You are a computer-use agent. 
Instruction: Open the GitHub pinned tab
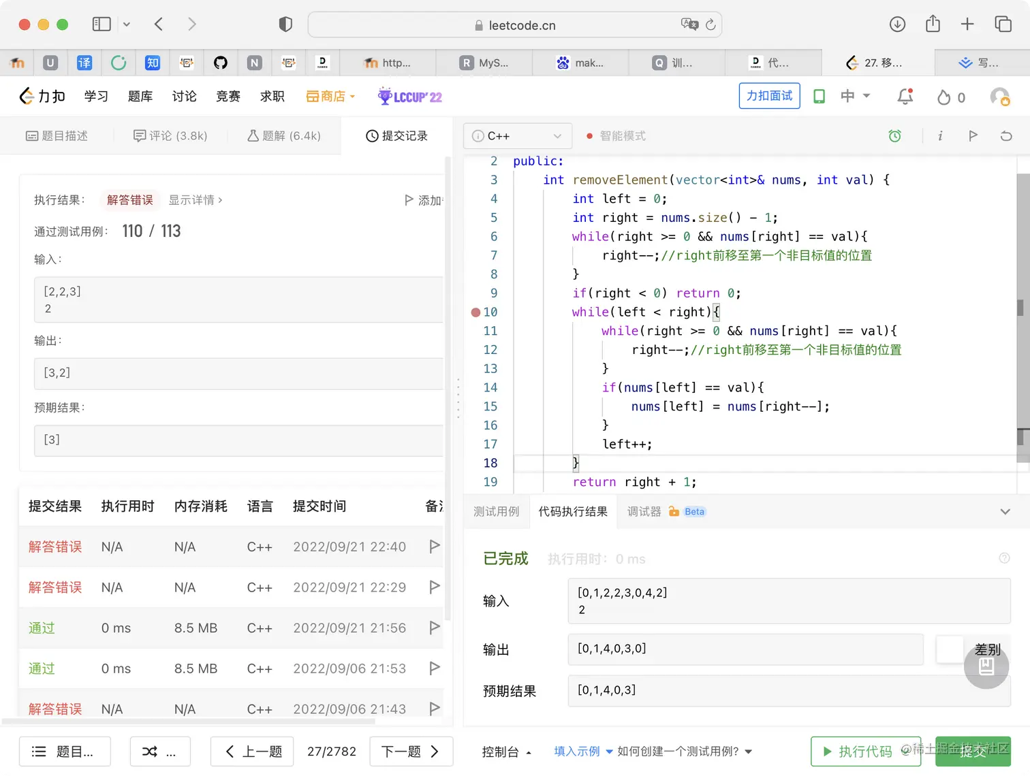(x=221, y=63)
